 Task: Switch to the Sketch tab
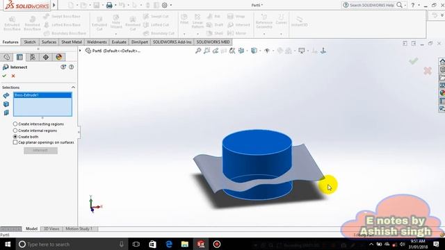30,42
